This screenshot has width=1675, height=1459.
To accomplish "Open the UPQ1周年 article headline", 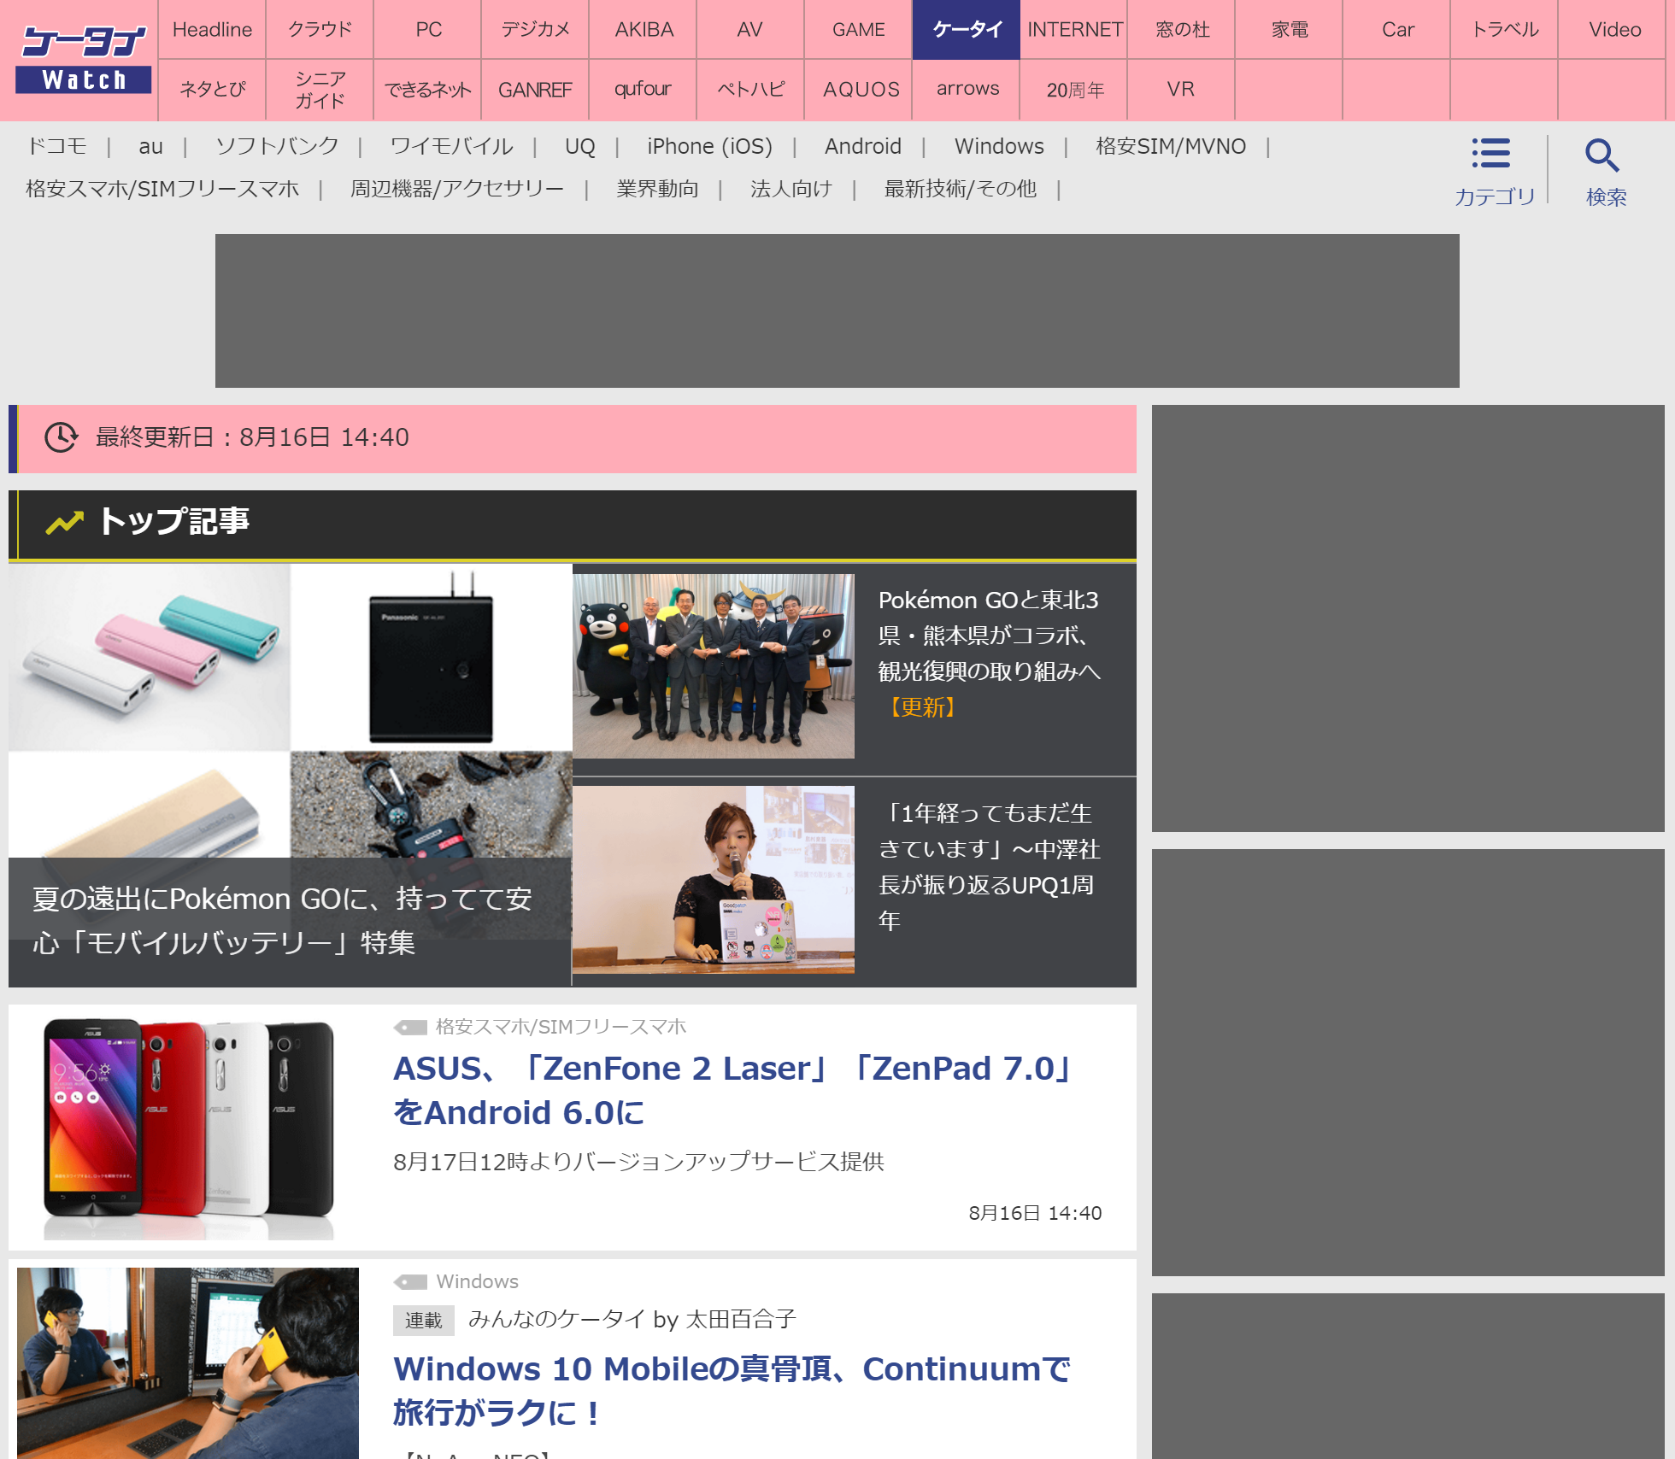I will coord(990,866).
